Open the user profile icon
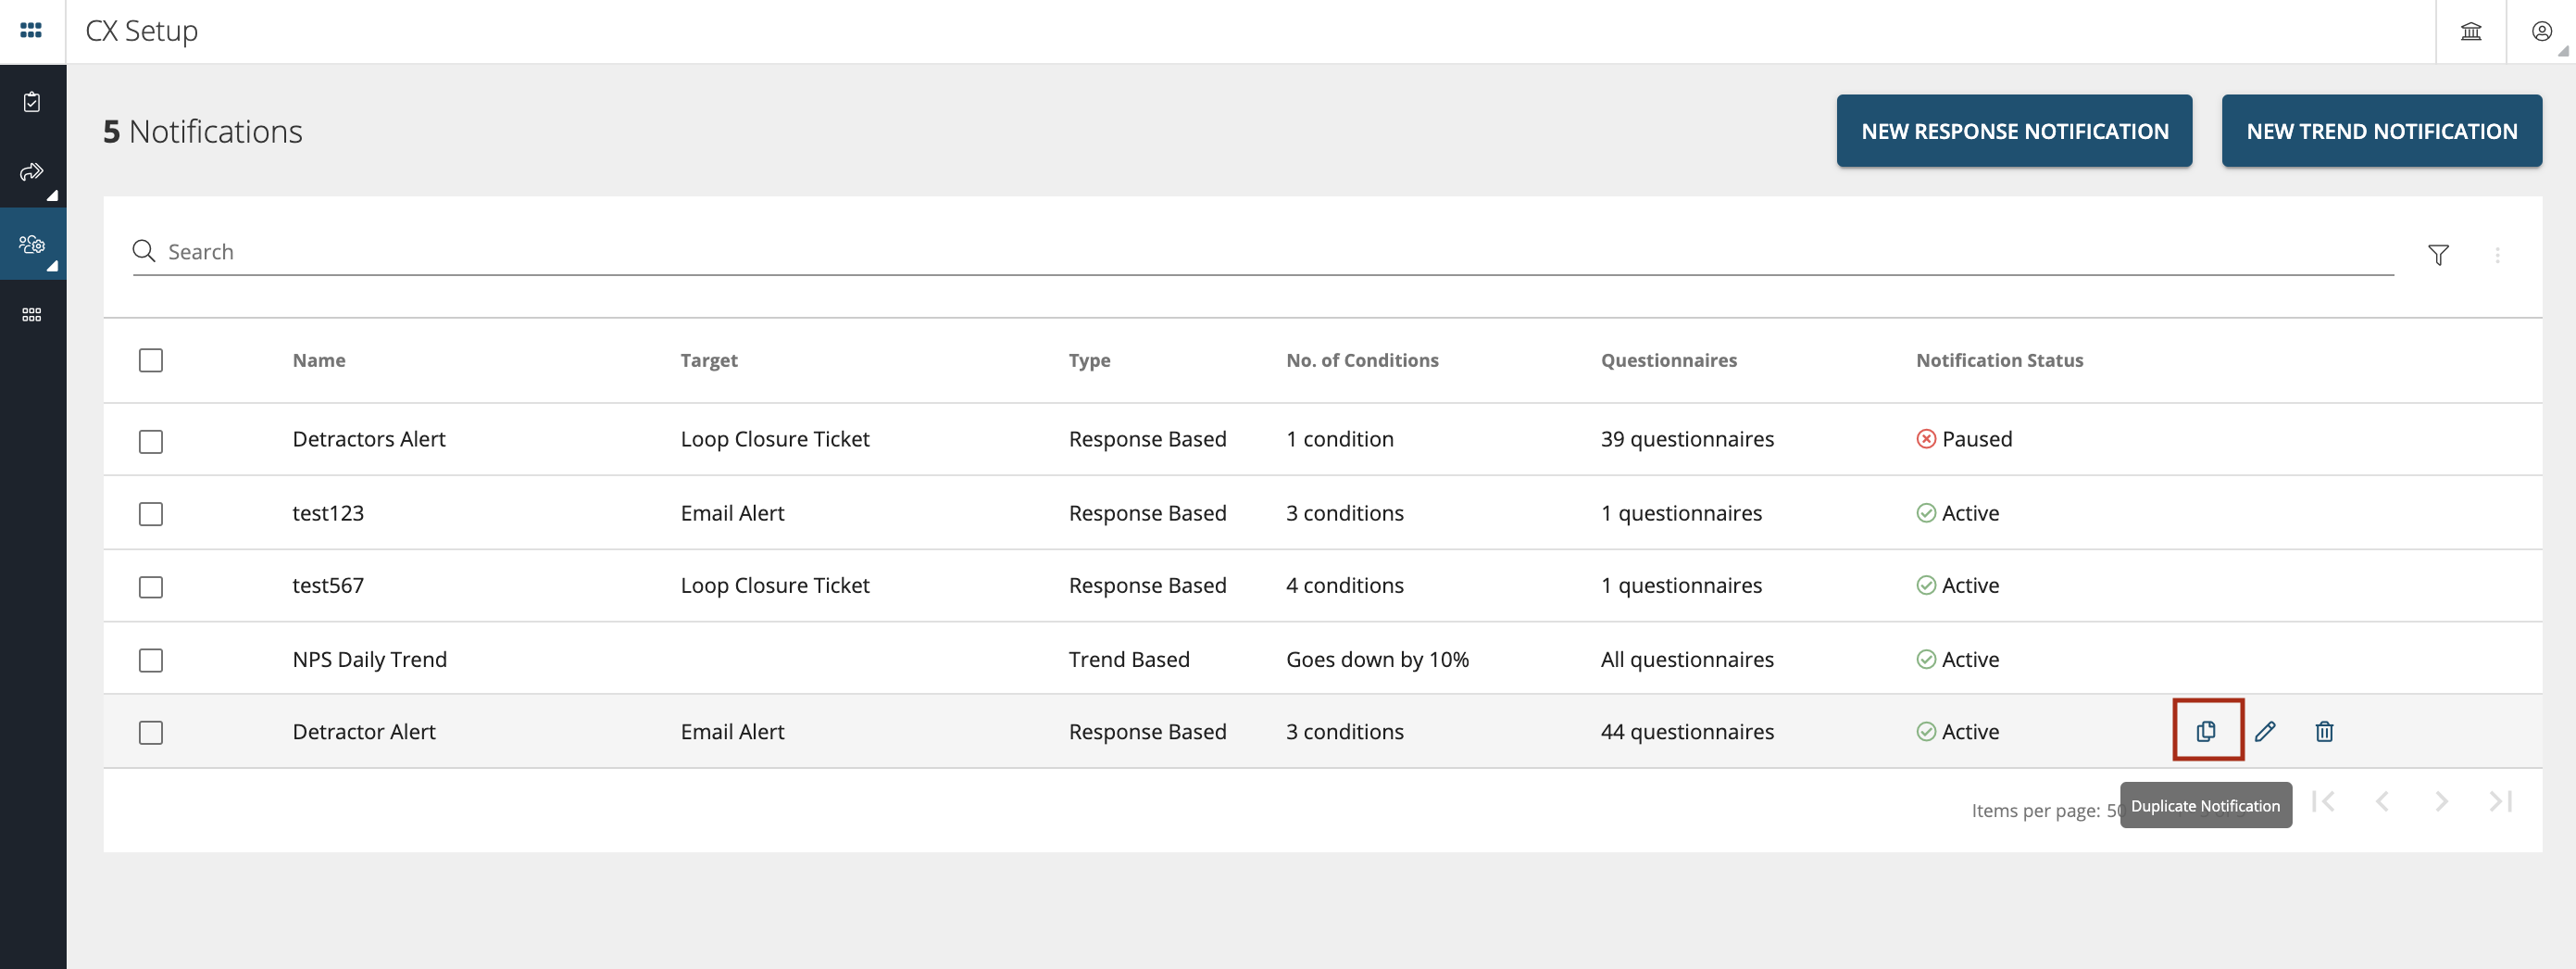 [2541, 31]
